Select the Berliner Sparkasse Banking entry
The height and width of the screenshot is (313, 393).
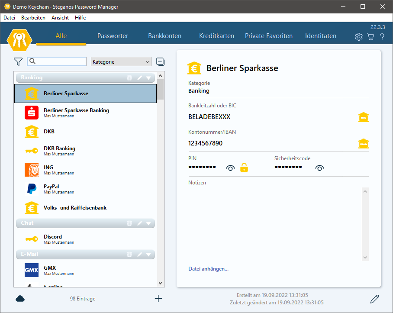85,113
